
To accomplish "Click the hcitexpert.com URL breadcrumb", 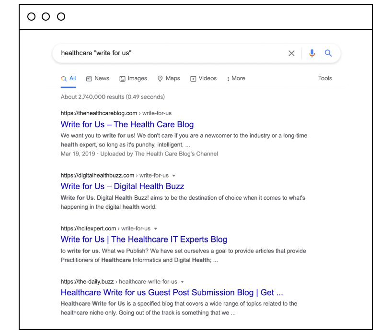I will pos(105,228).
